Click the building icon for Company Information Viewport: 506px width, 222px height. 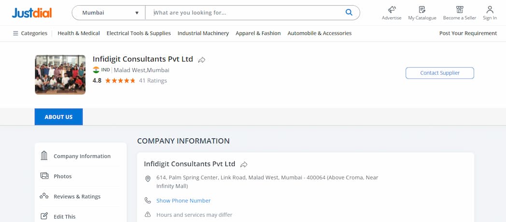coord(44,155)
